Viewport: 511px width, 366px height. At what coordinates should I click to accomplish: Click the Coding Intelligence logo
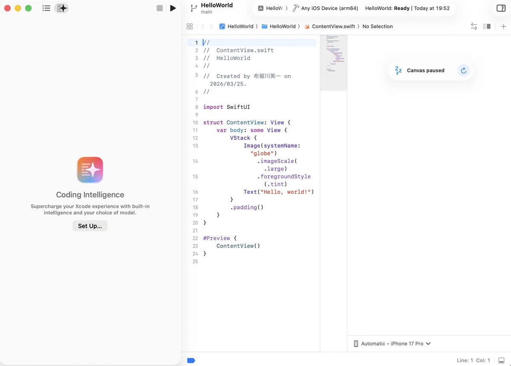90,170
